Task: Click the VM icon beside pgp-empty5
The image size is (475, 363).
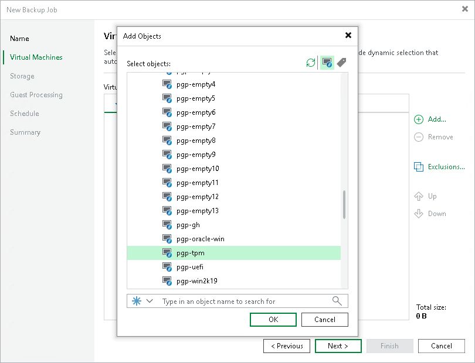Action: click(x=167, y=98)
